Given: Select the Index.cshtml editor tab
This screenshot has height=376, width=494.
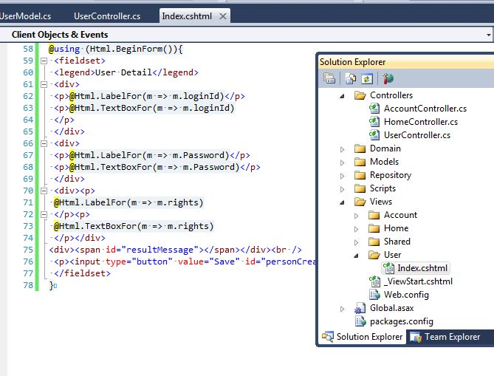Looking at the screenshot, I should tap(187, 16).
